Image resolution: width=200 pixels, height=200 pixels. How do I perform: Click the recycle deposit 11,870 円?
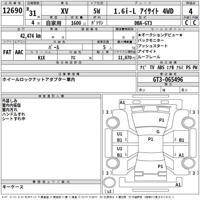tap(126, 58)
